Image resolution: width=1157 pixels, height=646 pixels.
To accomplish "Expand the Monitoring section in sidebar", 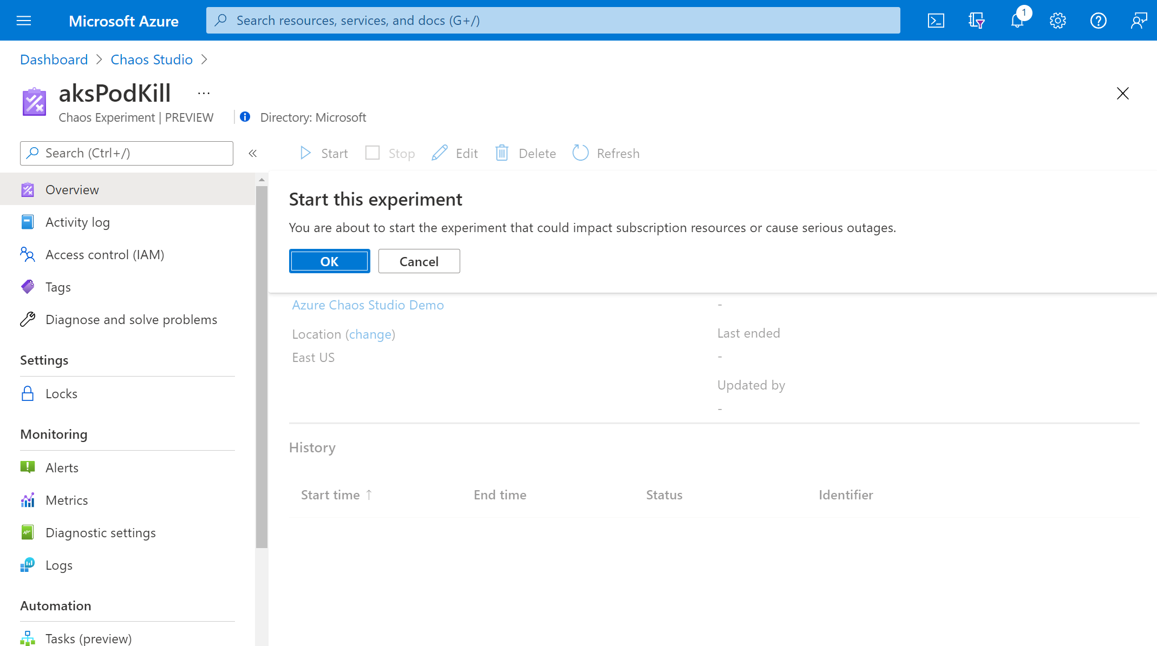I will [x=53, y=434].
